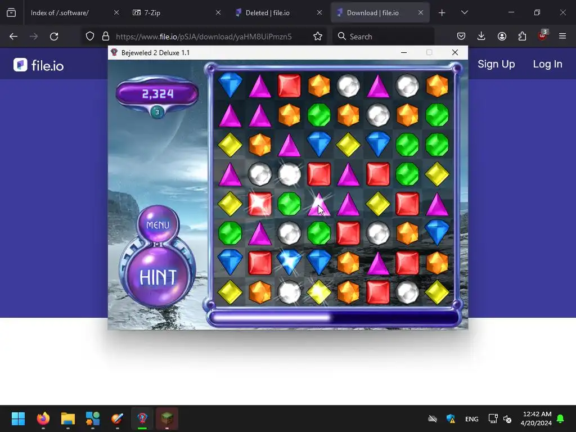
Task: Open the clock showing 12:42 AM
Action: click(x=536, y=418)
